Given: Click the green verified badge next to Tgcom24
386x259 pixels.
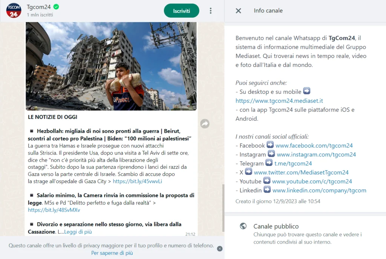Looking at the screenshot, I should pyautogui.click(x=56, y=7).
